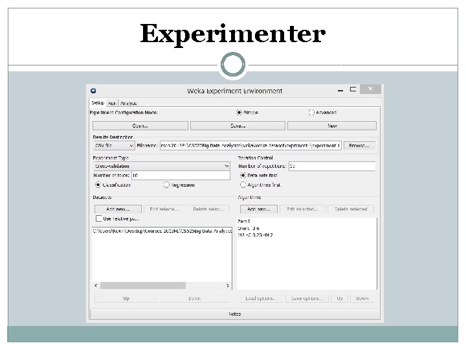The image size is (466, 350).
Task: Click Down button under Algorithms list
Action: 362,298
